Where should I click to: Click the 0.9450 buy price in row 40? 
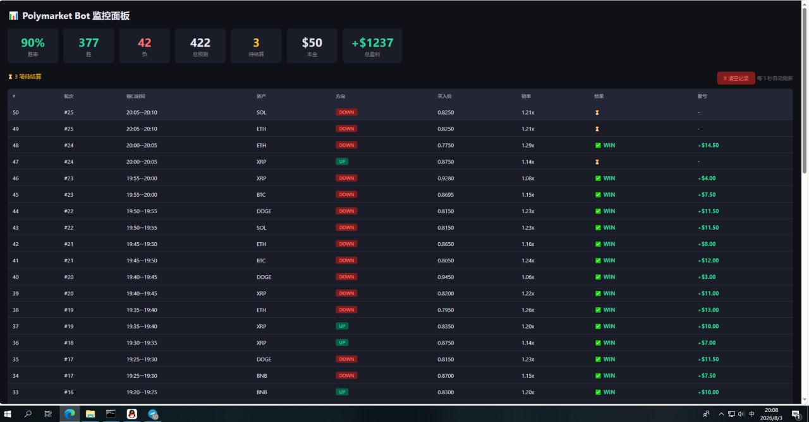(446, 276)
